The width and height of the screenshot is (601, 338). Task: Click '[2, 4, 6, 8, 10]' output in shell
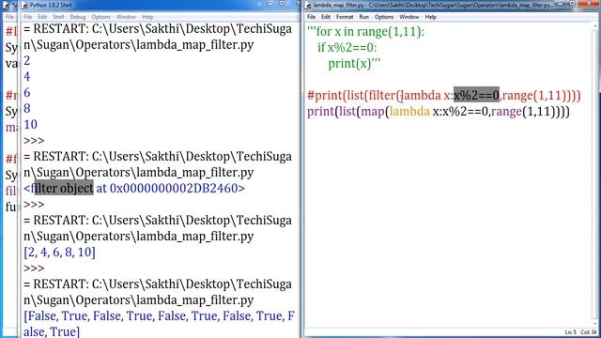click(x=59, y=252)
